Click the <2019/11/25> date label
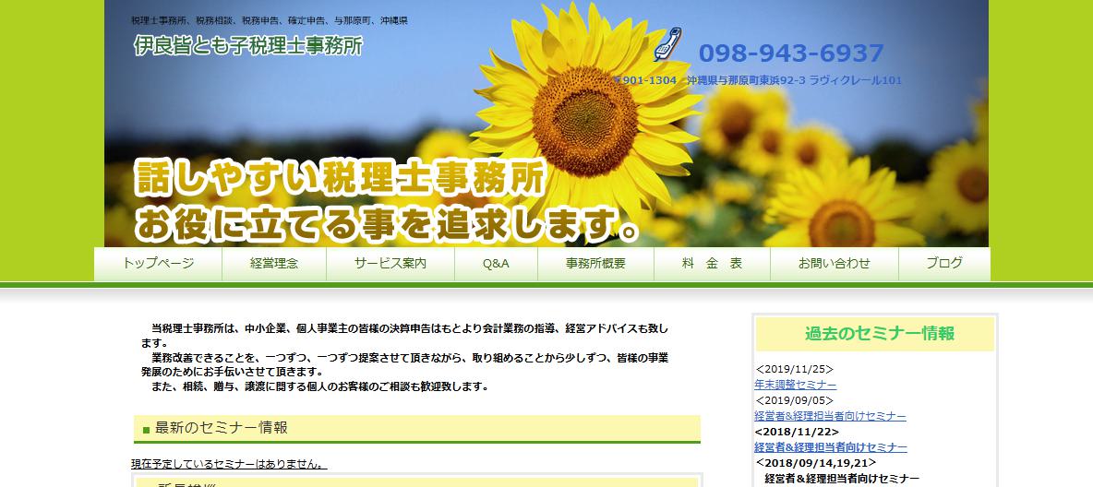Viewport: 1093px width, 487px height. 794,370
